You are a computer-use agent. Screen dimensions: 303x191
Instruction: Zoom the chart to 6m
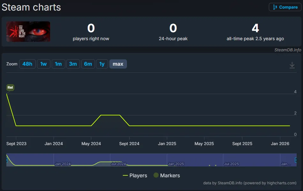click(88, 64)
